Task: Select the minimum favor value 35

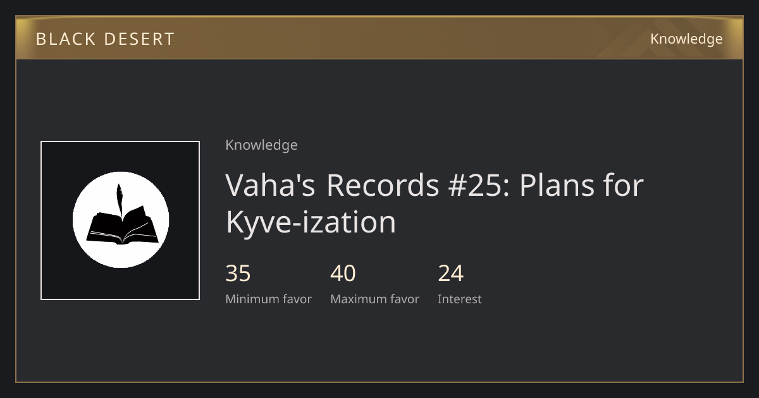Action: pos(238,274)
